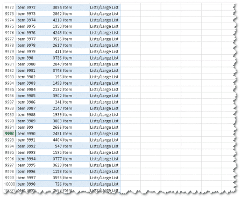242x199 pixels.
Task: Select row header 9978
Action: pos(9,45)
